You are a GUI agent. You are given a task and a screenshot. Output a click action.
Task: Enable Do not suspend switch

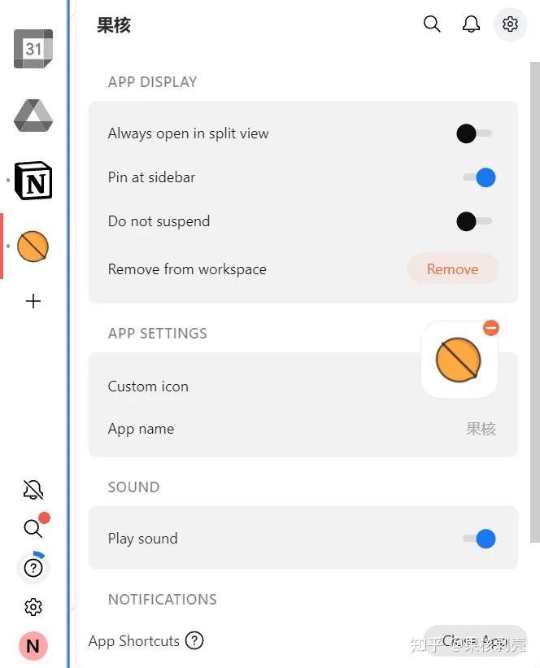click(x=474, y=221)
